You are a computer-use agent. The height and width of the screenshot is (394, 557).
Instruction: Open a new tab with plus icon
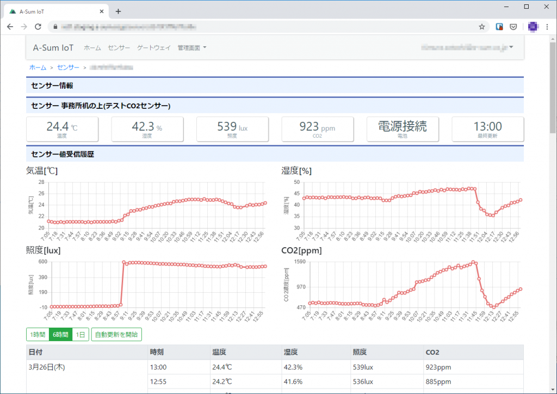tap(119, 11)
